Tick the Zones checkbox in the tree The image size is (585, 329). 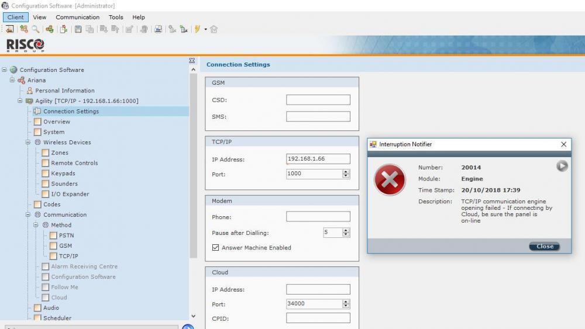[45, 153]
